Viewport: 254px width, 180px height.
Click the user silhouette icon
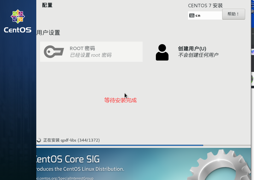point(162,52)
